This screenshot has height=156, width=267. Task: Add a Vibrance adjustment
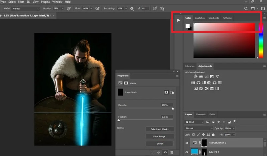pyautogui.click(x=217, y=76)
